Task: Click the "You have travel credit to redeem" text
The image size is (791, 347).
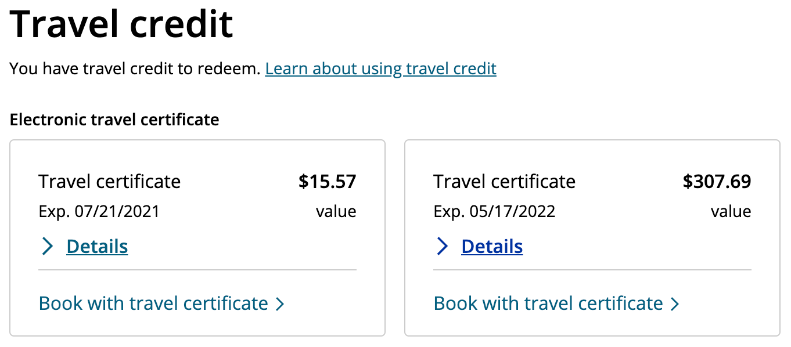Action: click(x=135, y=69)
